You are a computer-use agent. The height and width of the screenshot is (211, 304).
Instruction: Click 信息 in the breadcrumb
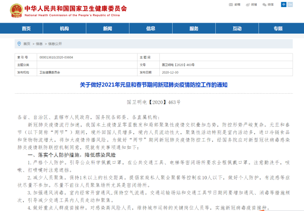click(x=39, y=44)
